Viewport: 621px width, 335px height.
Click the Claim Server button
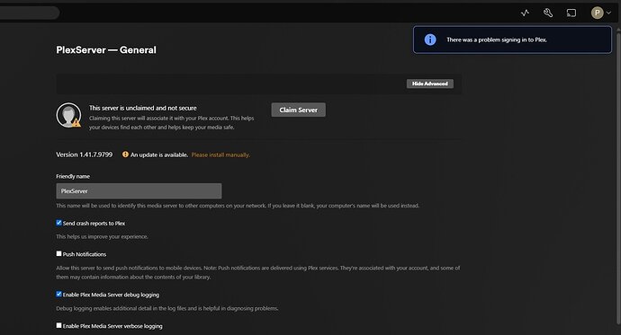tap(298, 110)
